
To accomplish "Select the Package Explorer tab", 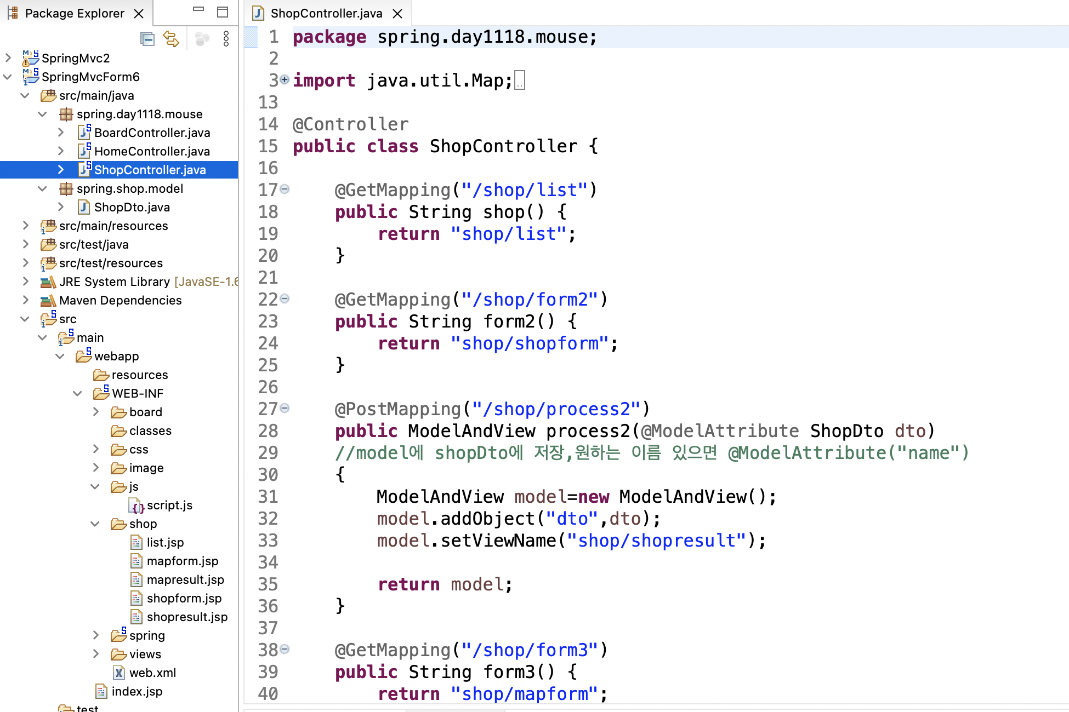I will click(x=74, y=13).
